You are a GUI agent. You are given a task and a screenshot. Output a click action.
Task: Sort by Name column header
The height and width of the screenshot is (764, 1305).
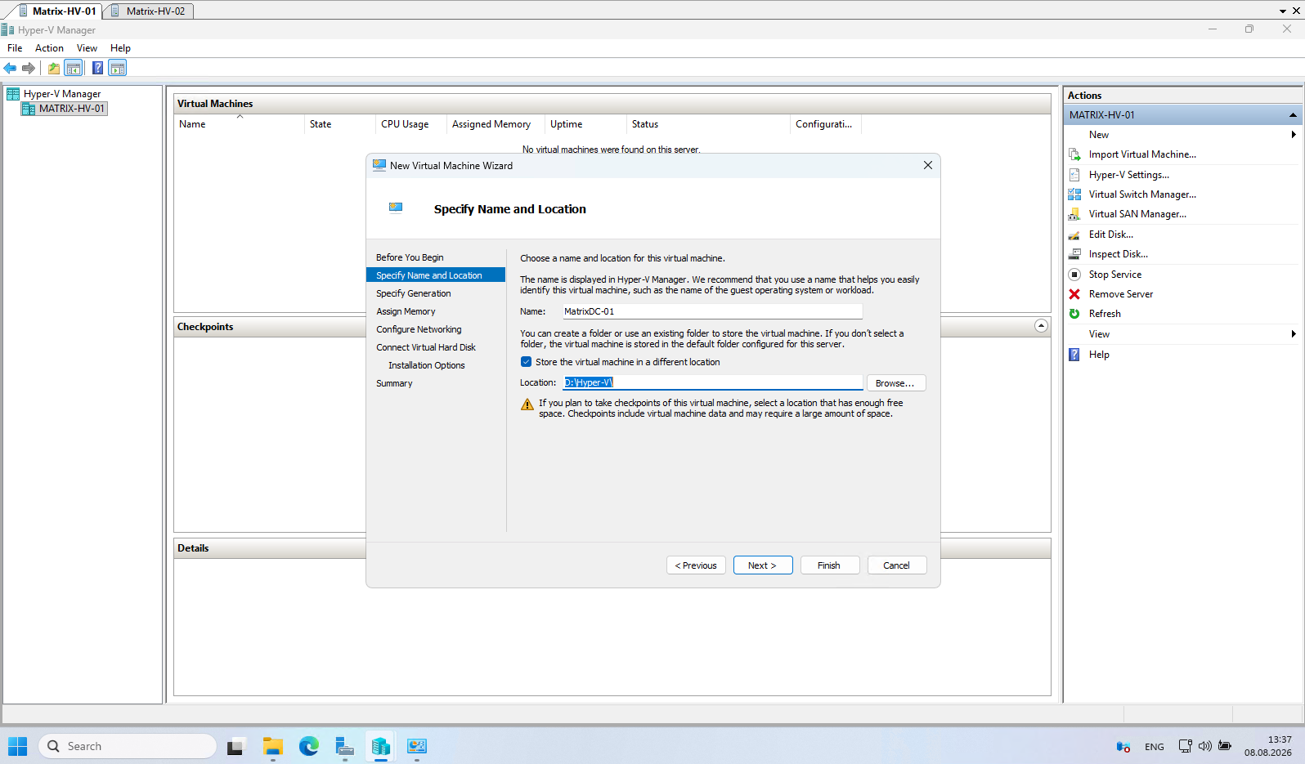240,124
